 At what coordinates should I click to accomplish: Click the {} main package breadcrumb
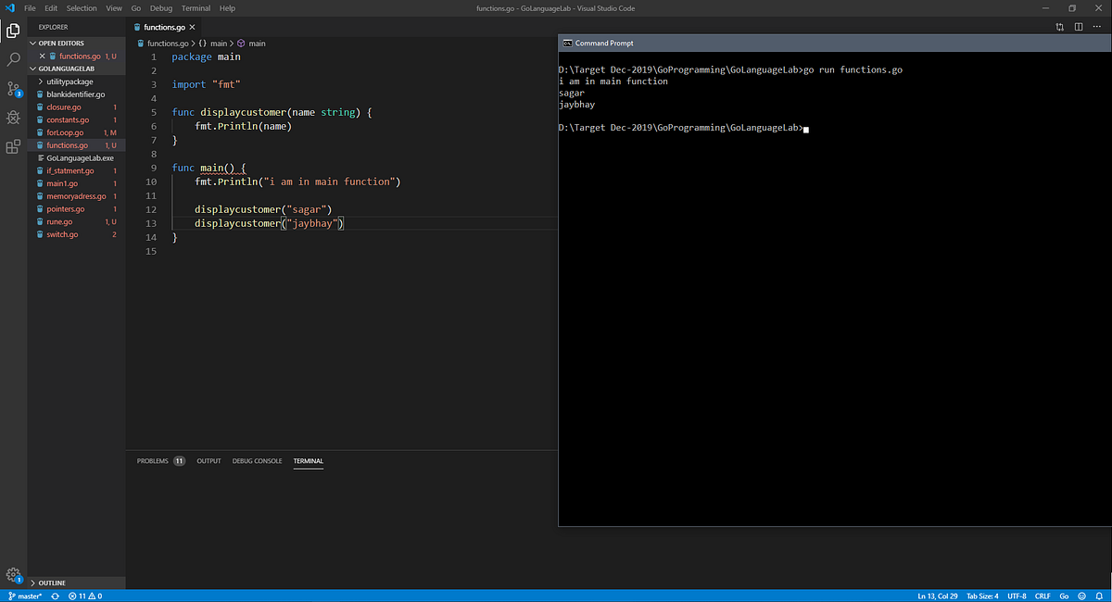(x=213, y=44)
